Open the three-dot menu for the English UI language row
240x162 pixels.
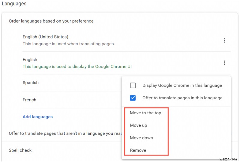coord(224,63)
